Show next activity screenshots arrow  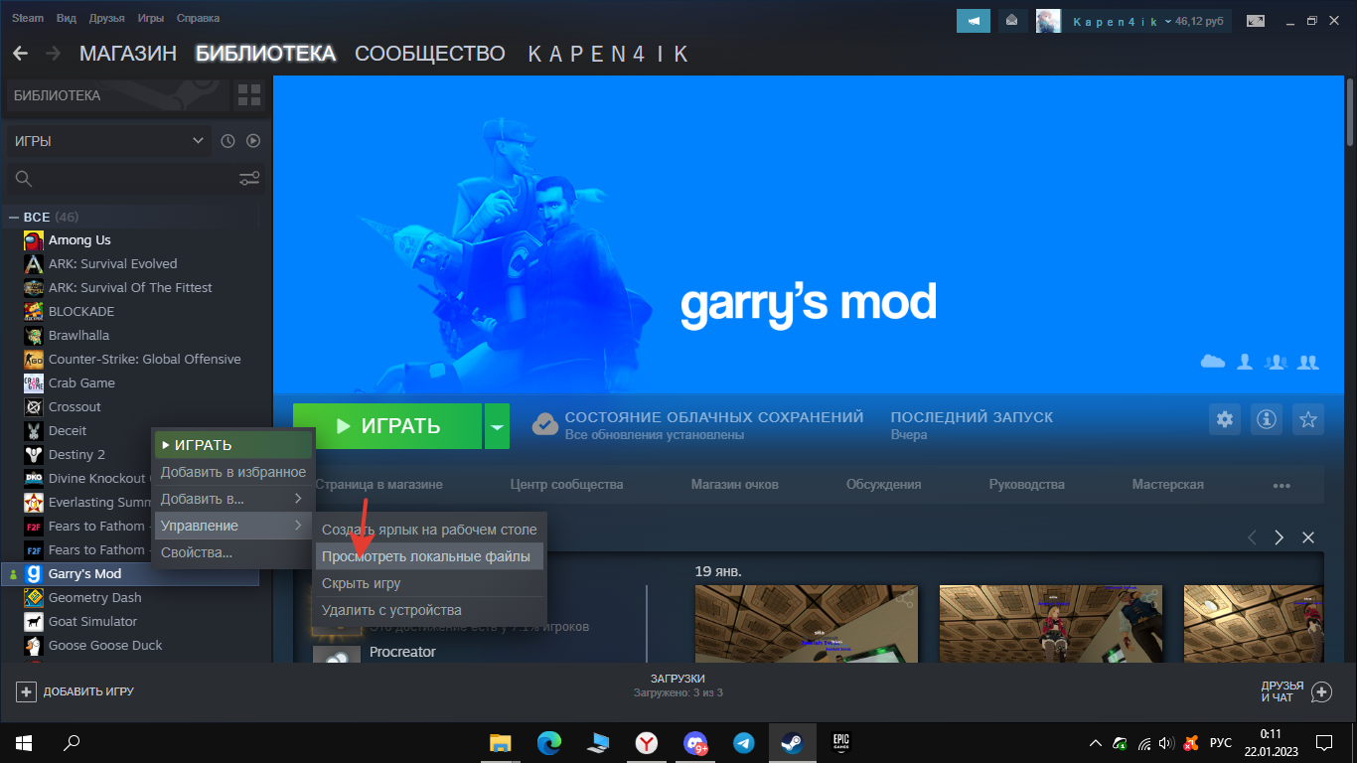1280,537
